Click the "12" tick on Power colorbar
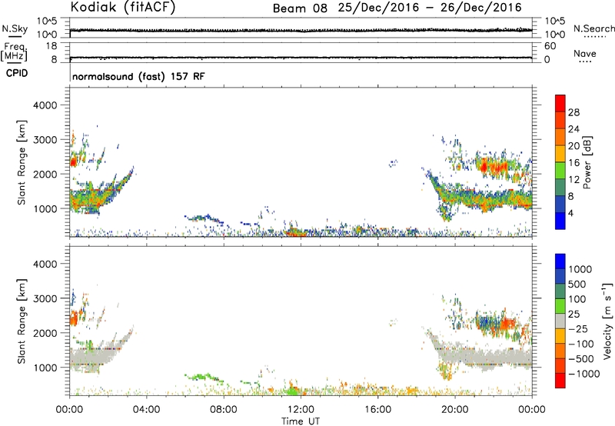This screenshot has width=615, height=426. pyautogui.click(x=573, y=180)
